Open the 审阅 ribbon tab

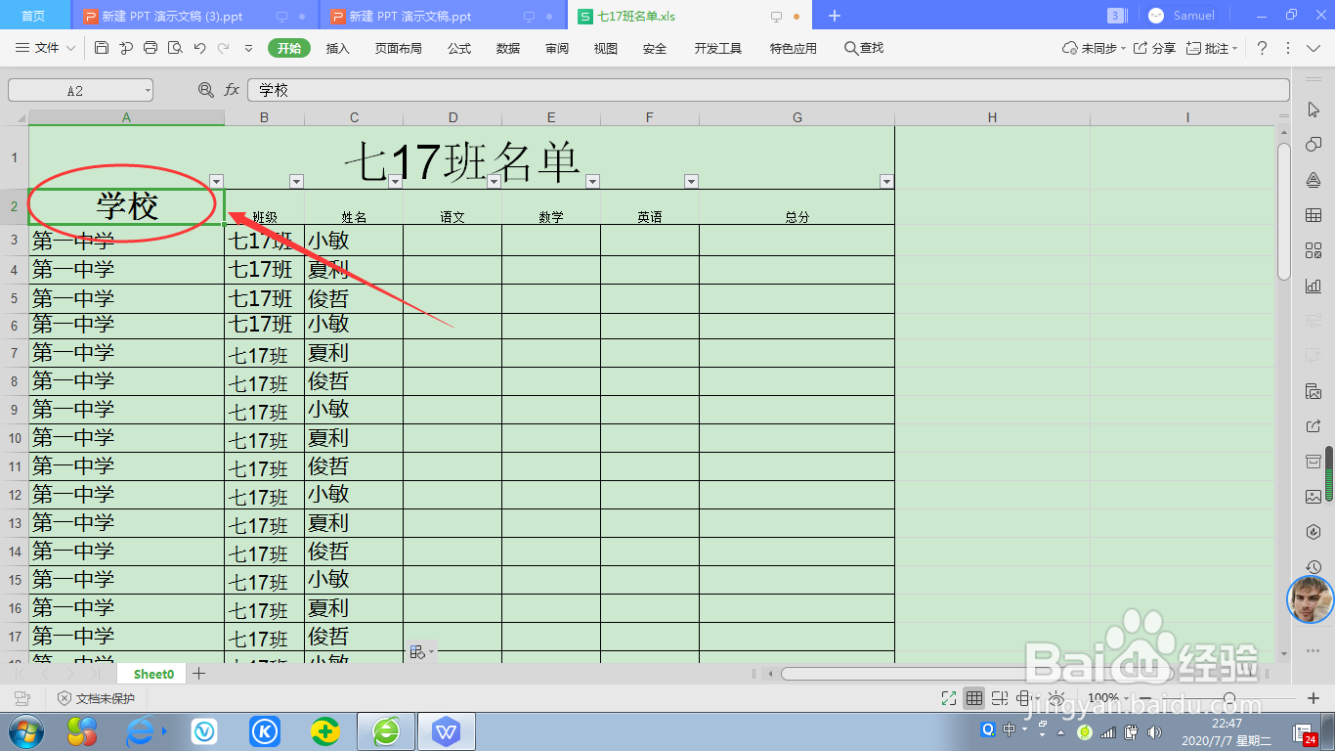pos(557,48)
